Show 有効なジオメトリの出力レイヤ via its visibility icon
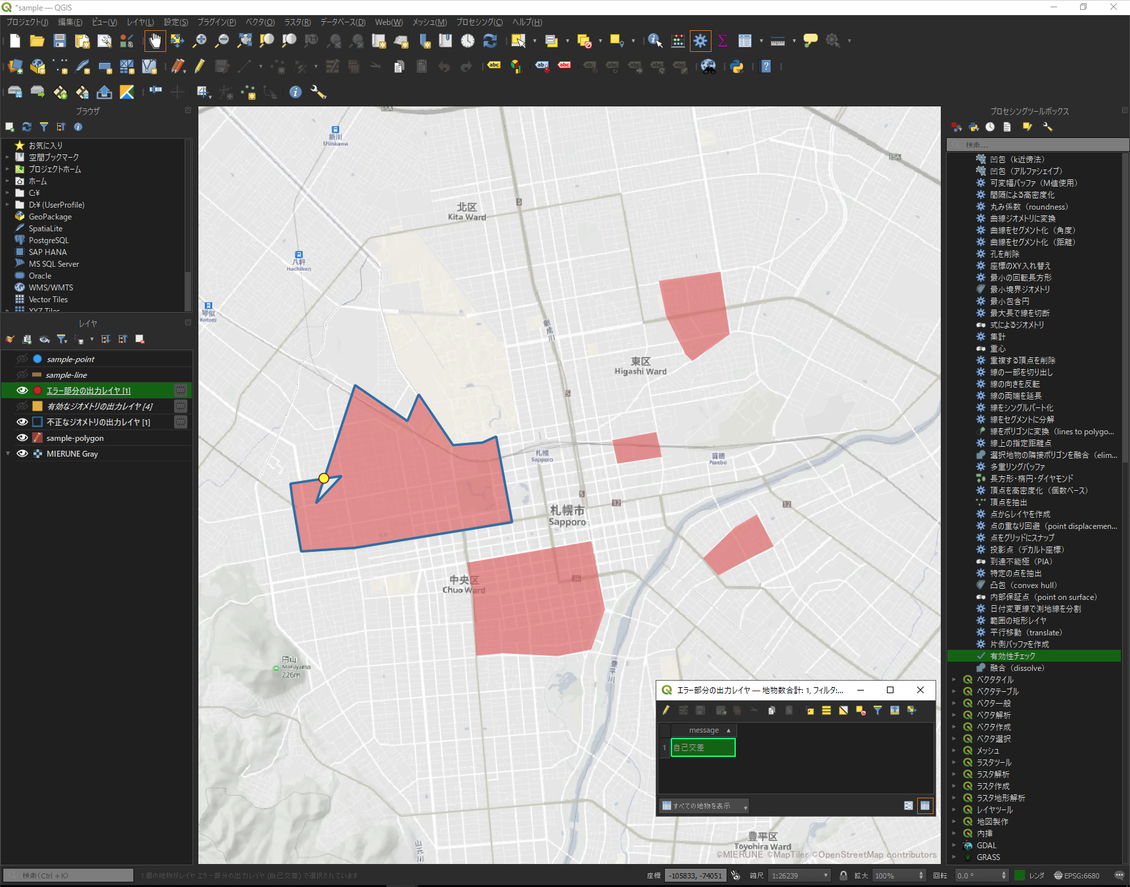Image resolution: width=1130 pixels, height=887 pixels. pyautogui.click(x=22, y=406)
